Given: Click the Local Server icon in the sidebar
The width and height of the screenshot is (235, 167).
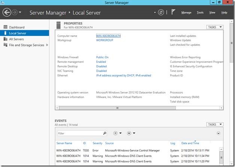Looking at the screenshot, I should tap(5, 33).
